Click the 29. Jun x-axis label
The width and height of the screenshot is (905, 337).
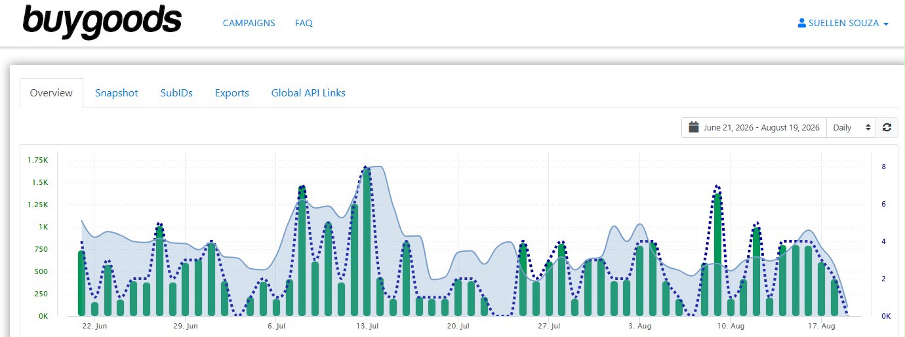pos(186,326)
